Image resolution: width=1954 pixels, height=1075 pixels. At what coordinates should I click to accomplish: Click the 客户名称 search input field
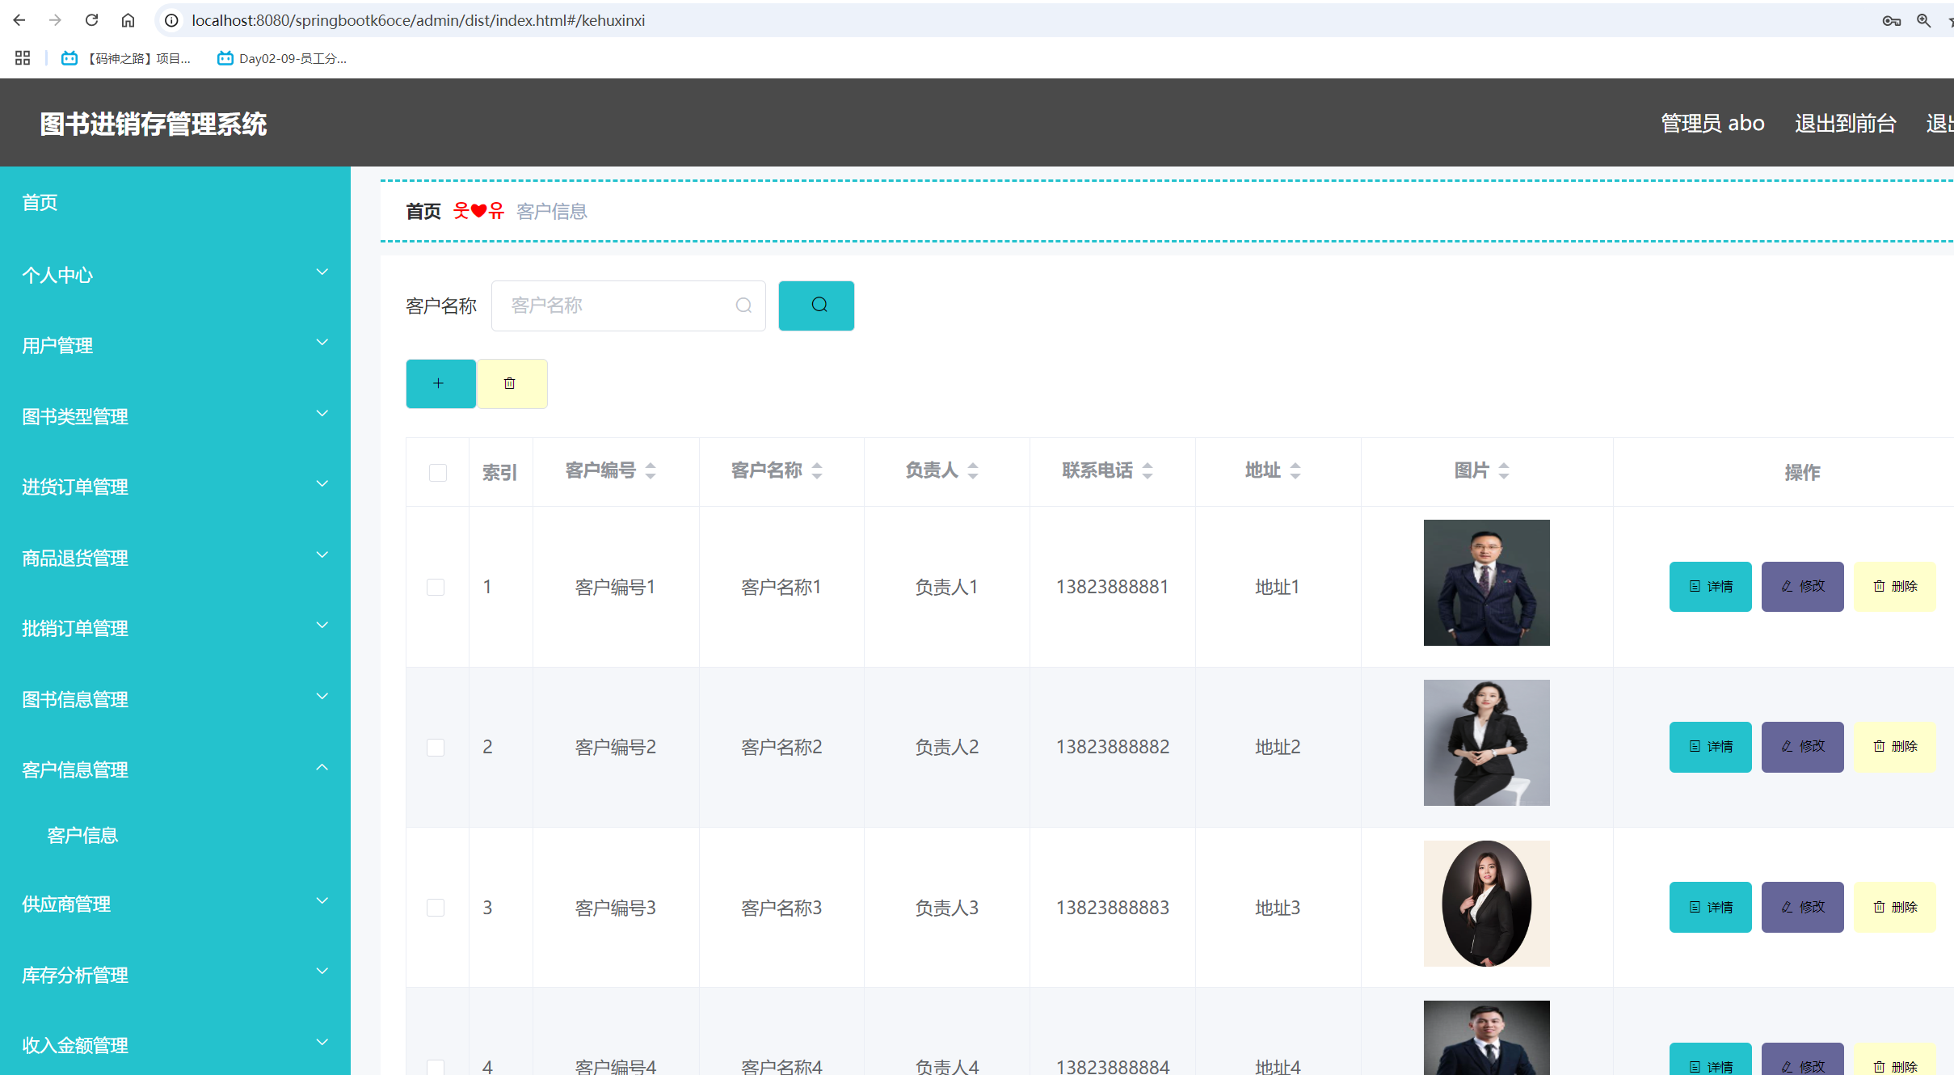(x=628, y=306)
